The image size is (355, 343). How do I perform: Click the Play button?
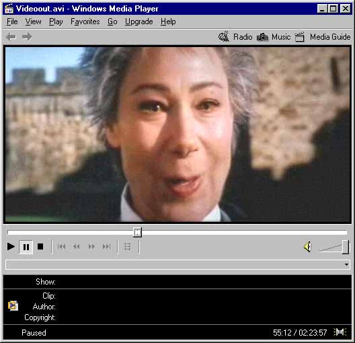pyautogui.click(x=11, y=247)
